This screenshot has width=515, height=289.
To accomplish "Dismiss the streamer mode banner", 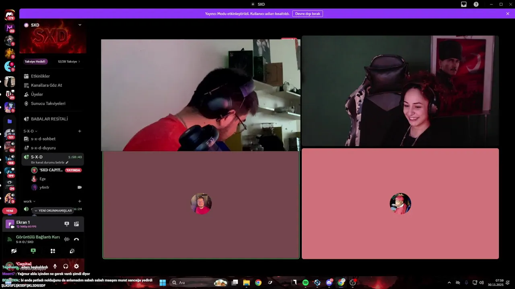I will coord(508,14).
